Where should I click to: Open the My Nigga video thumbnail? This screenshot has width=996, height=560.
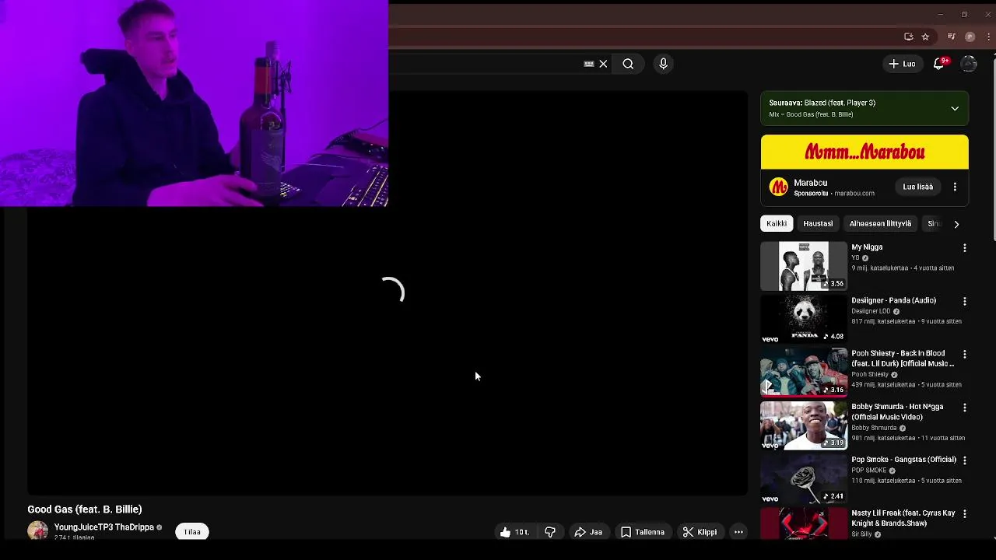tap(804, 266)
